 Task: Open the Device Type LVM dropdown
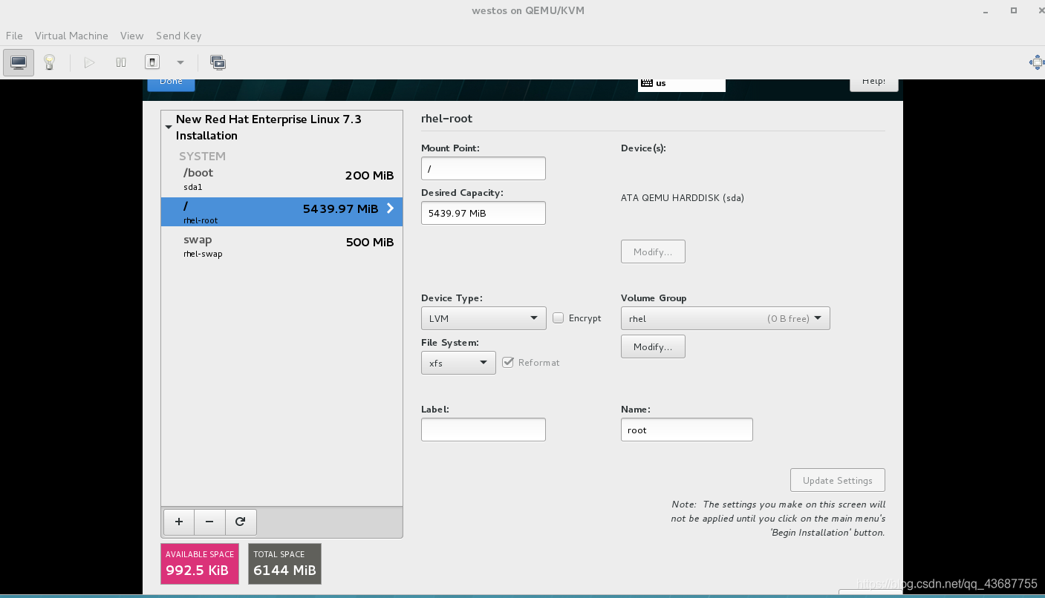pos(484,318)
